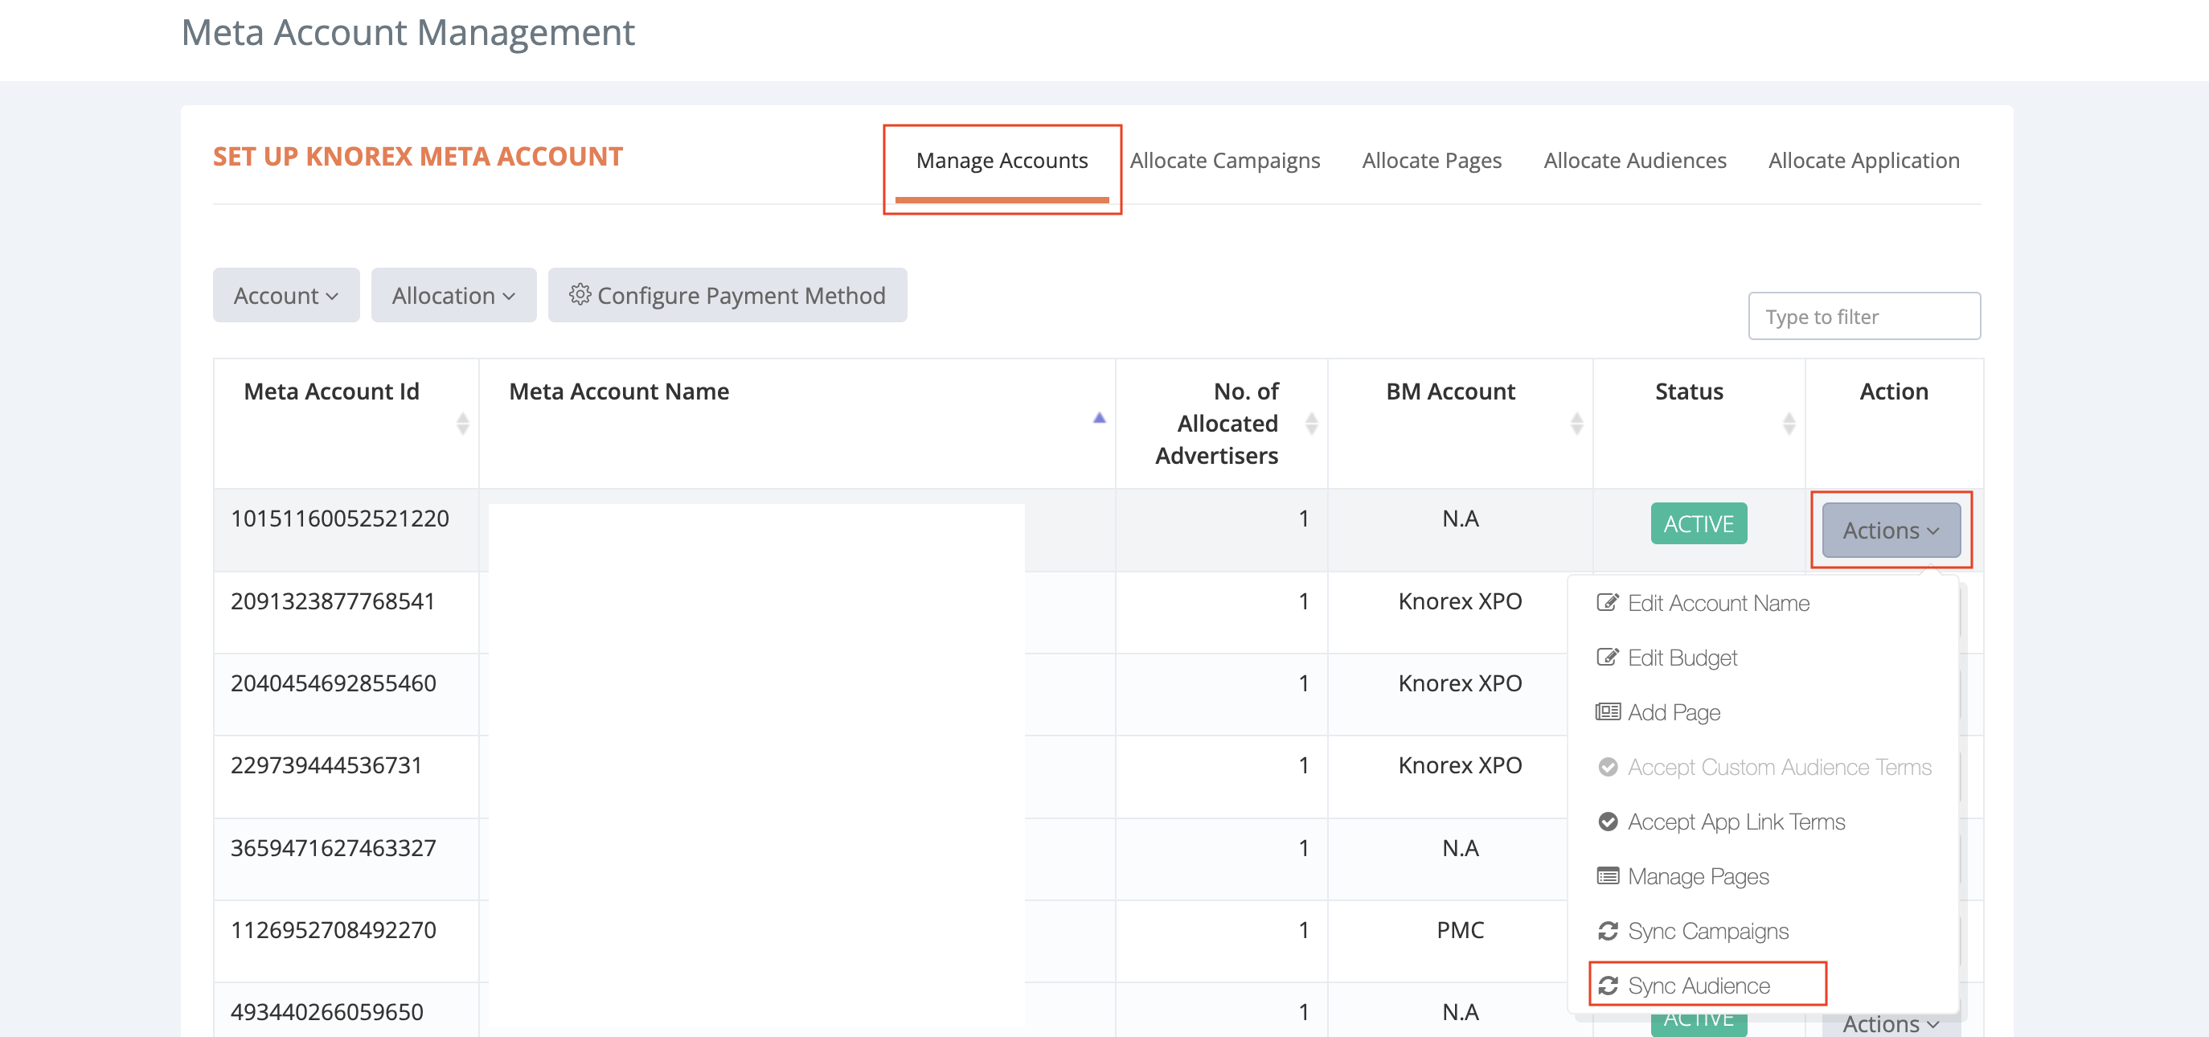Click N.A for account 3659471627463327

[1460, 847]
